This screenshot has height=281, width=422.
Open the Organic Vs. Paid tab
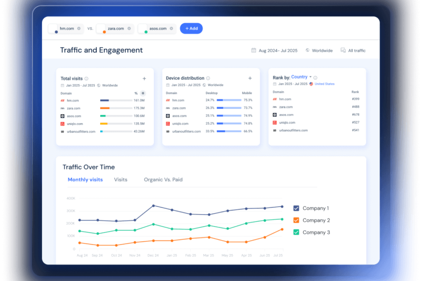pos(163,179)
